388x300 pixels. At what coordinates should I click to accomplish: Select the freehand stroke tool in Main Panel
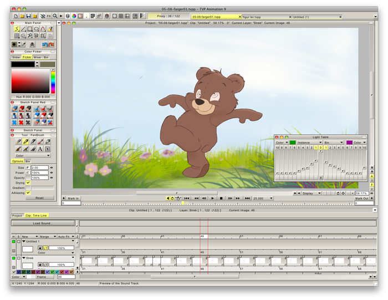[x=17, y=29]
